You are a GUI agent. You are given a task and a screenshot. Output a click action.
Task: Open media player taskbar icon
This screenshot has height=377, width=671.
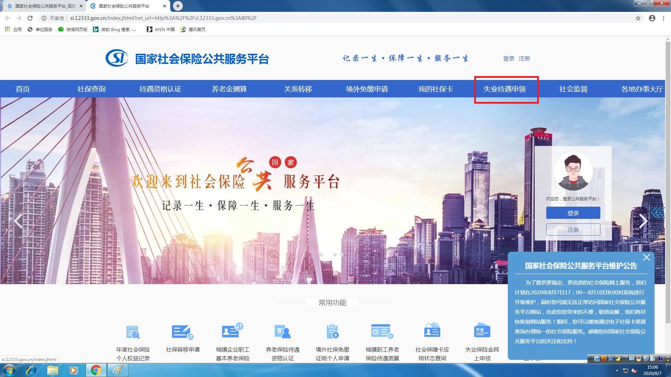tap(73, 370)
